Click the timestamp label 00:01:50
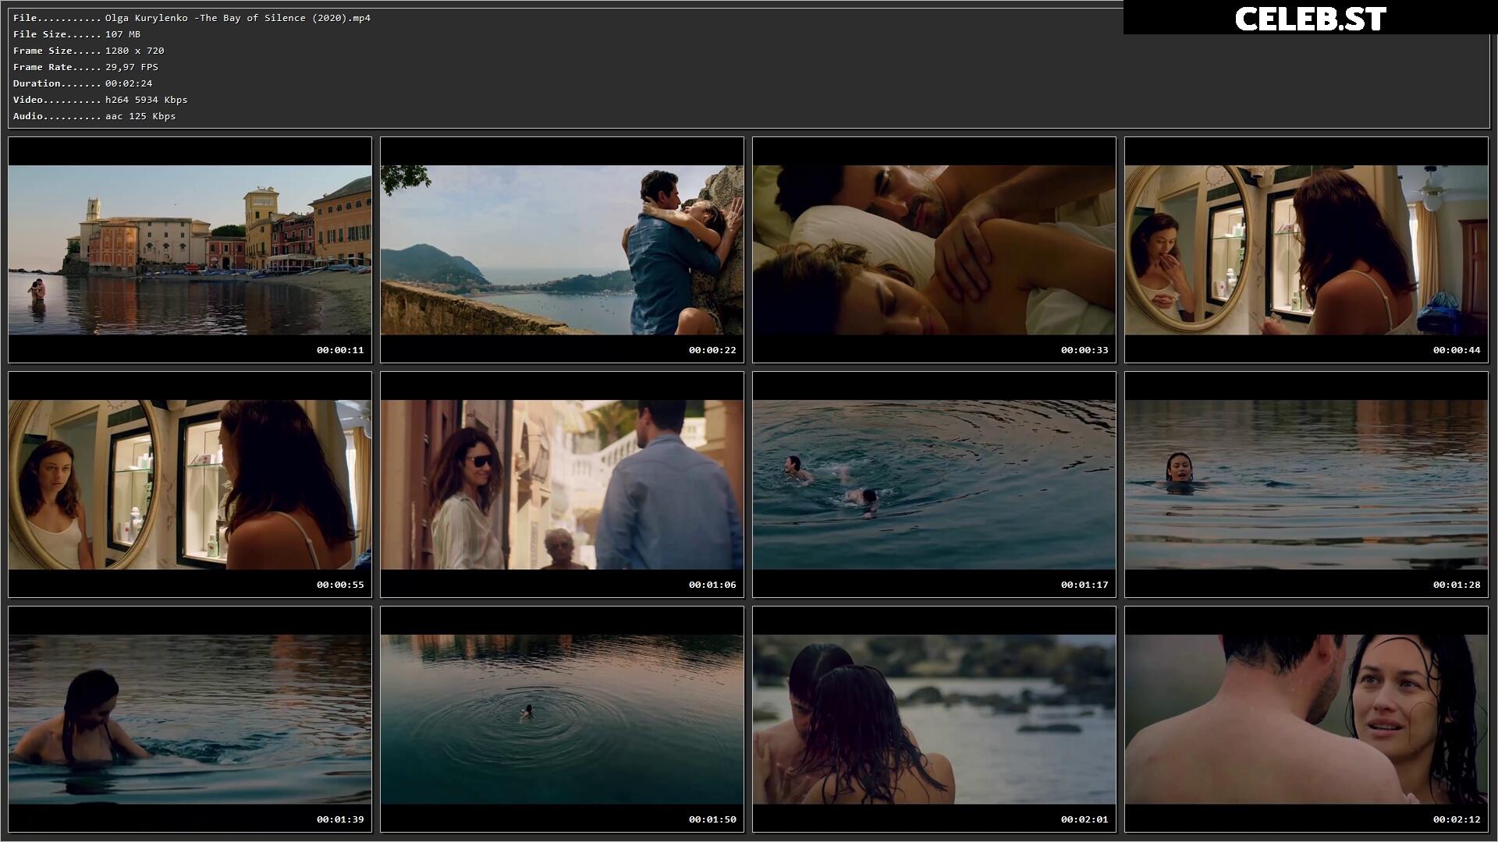Viewport: 1498px width, 842px height. pyautogui.click(x=712, y=819)
